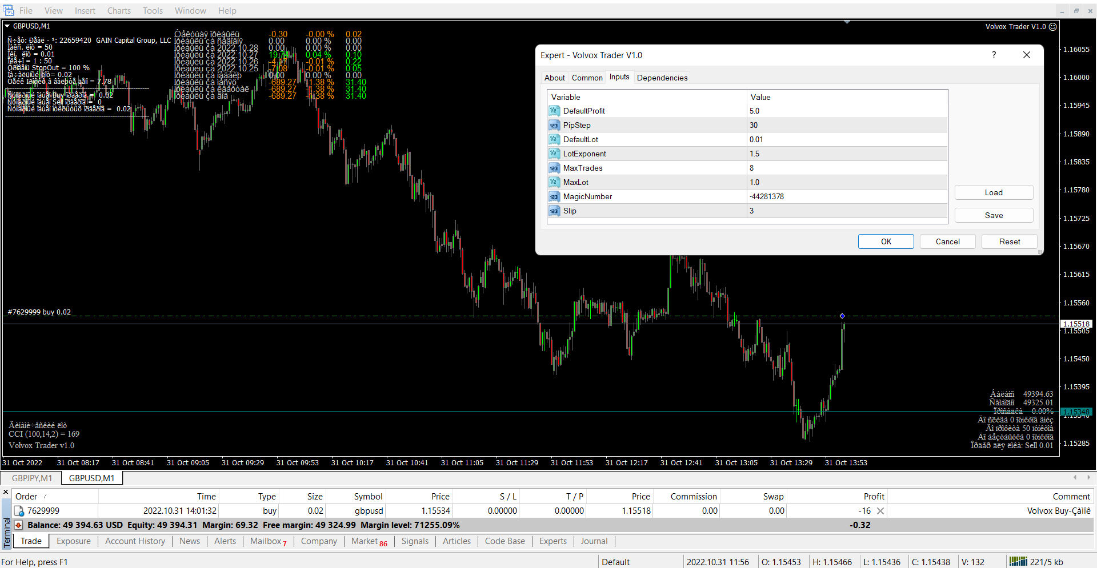Close order 7629999 with the X icon
The width and height of the screenshot is (1097, 568).
tap(880, 511)
